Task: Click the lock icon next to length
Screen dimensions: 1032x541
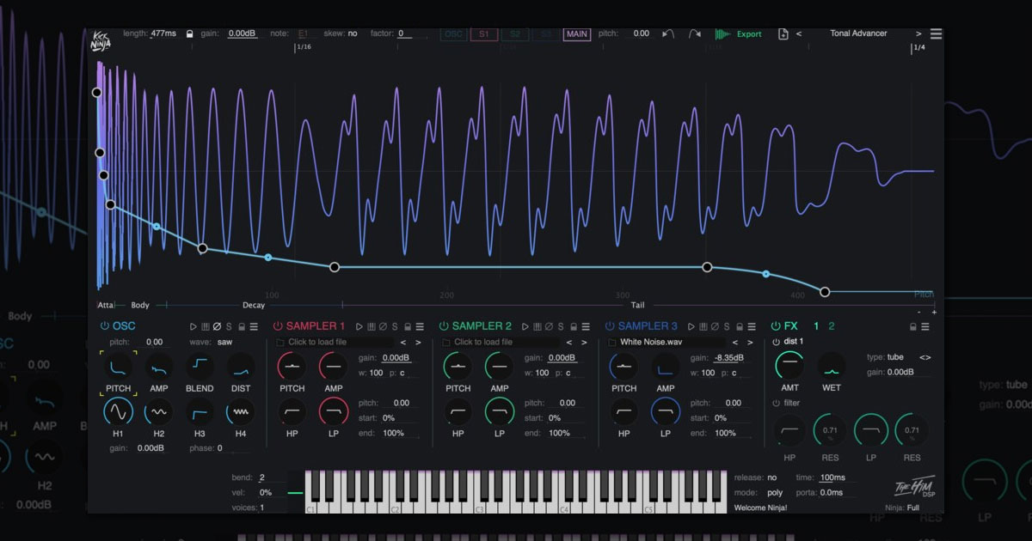Action: (x=189, y=34)
